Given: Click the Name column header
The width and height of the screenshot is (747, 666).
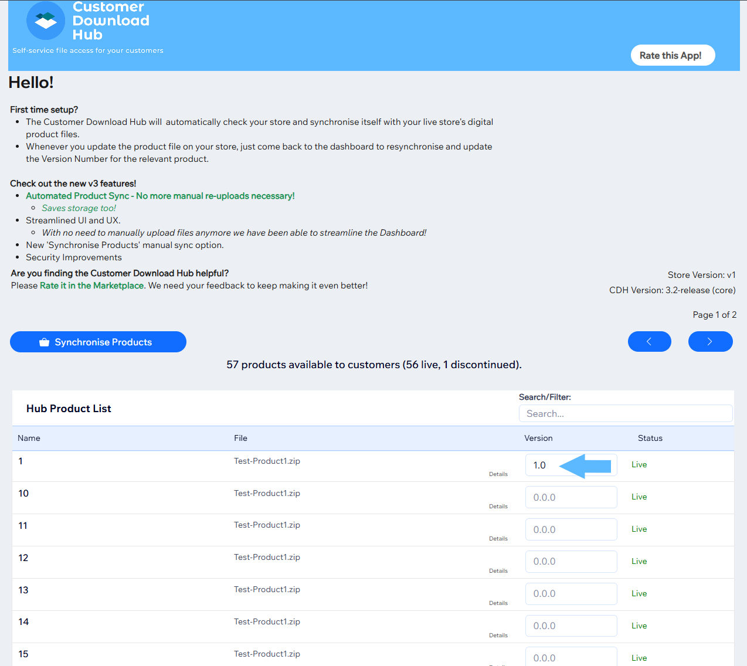Looking at the screenshot, I should click(x=29, y=438).
